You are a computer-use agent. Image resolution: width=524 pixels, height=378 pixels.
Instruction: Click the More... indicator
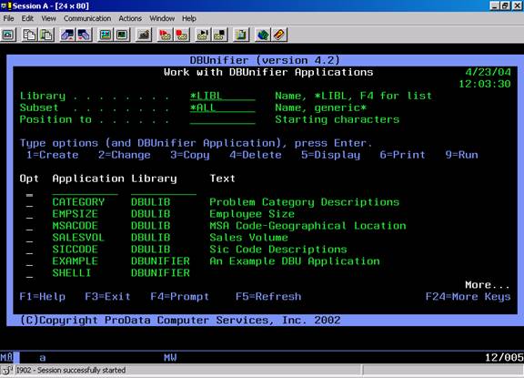(488, 285)
